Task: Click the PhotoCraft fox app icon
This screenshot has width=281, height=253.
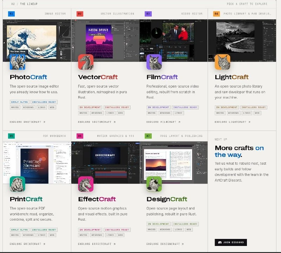Action: pos(18,62)
